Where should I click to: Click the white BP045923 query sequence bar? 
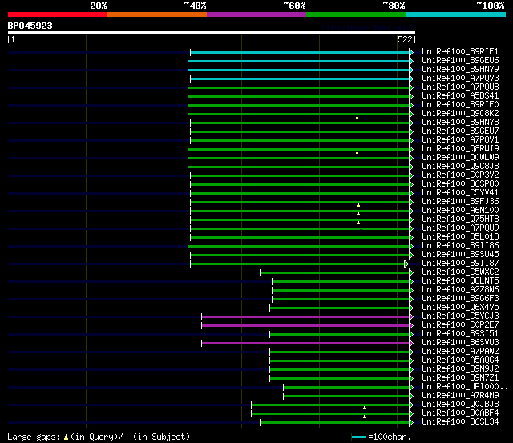pyautogui.click(x=212, y=33)
